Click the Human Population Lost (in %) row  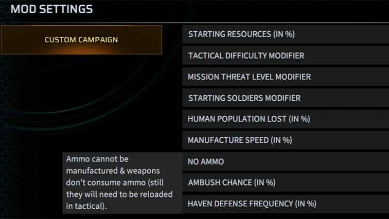pos(249,119)
